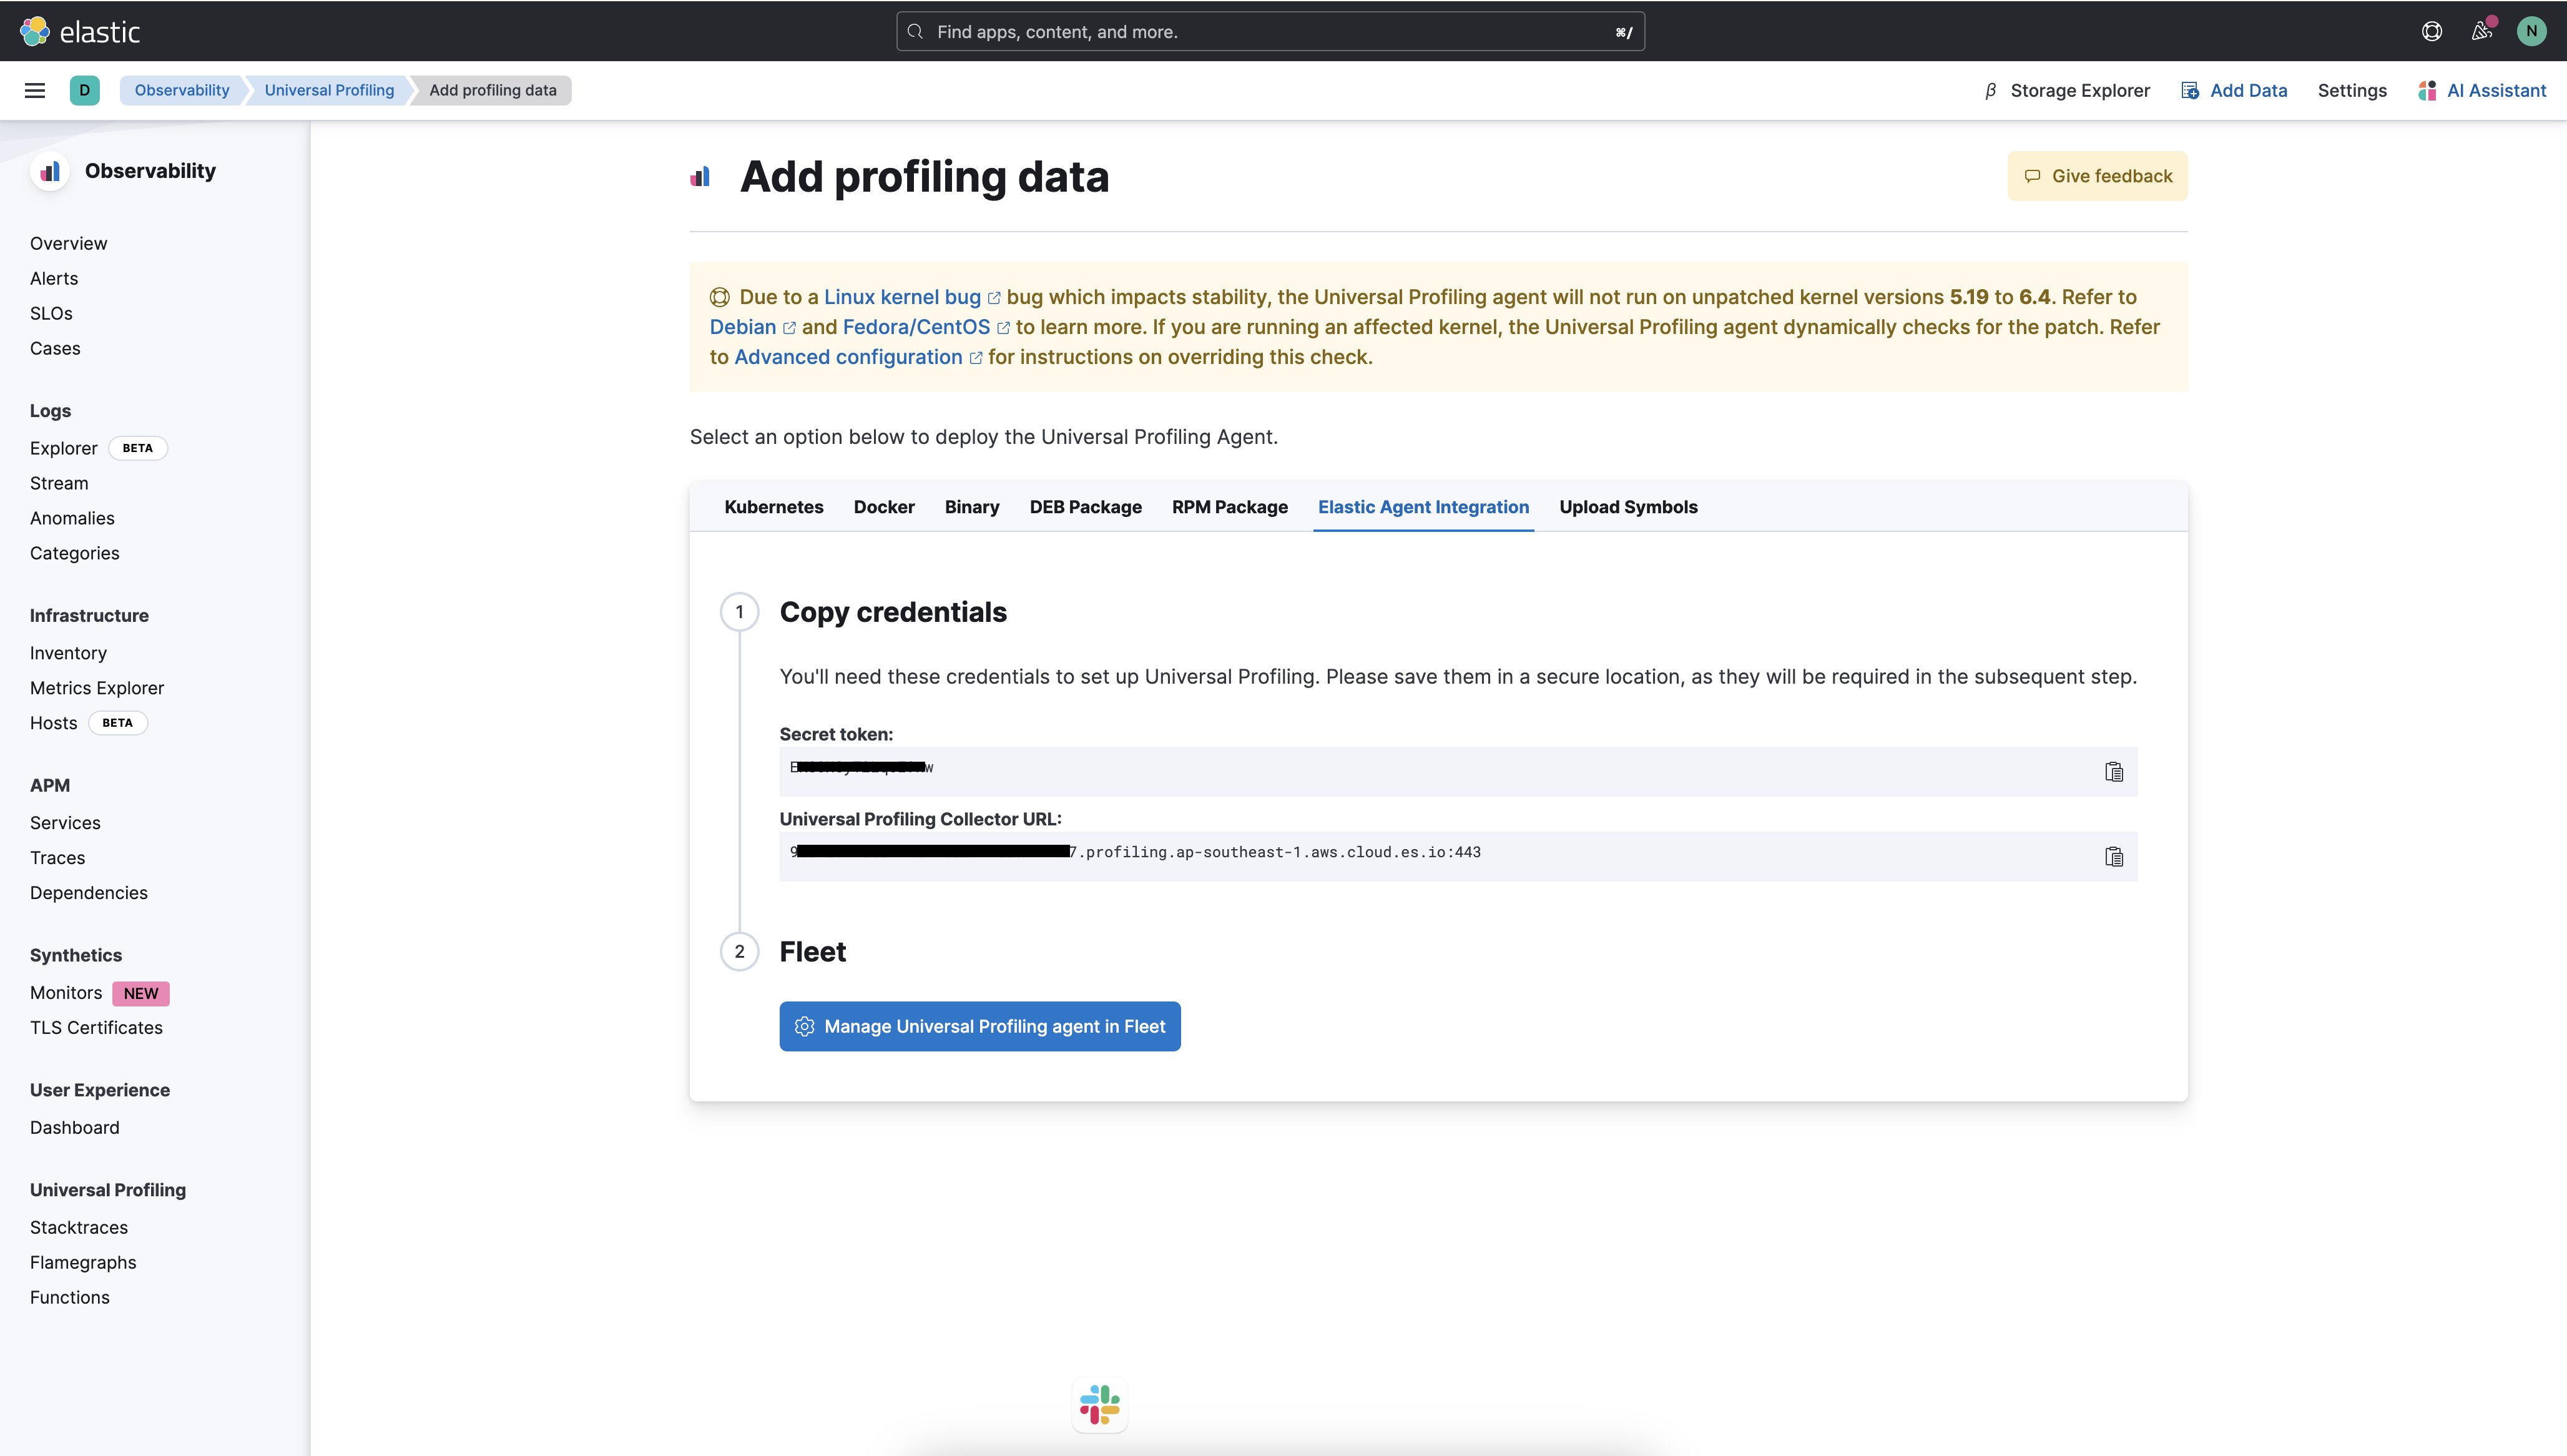Click the Find apps search field
This screenshot has width=2567, height=1456.
coord(1270,31)
